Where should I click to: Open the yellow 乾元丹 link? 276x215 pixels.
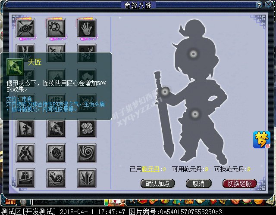(x=151, y=169)
